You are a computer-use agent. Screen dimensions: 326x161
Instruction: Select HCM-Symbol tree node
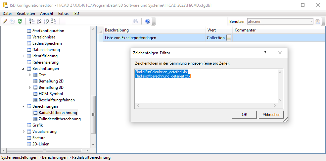pos(51,94)
